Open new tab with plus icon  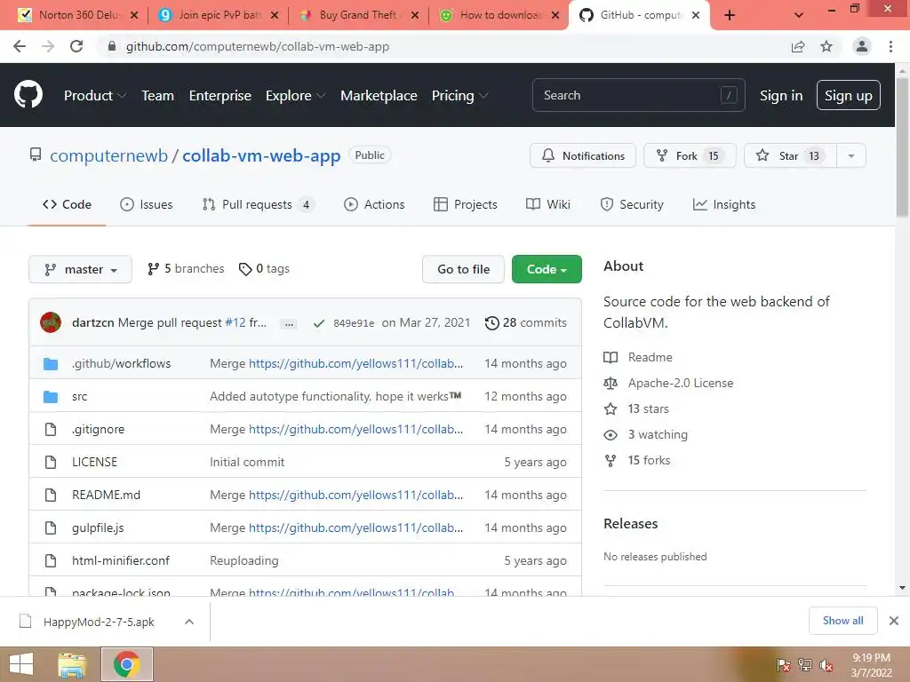click(730, 16)
